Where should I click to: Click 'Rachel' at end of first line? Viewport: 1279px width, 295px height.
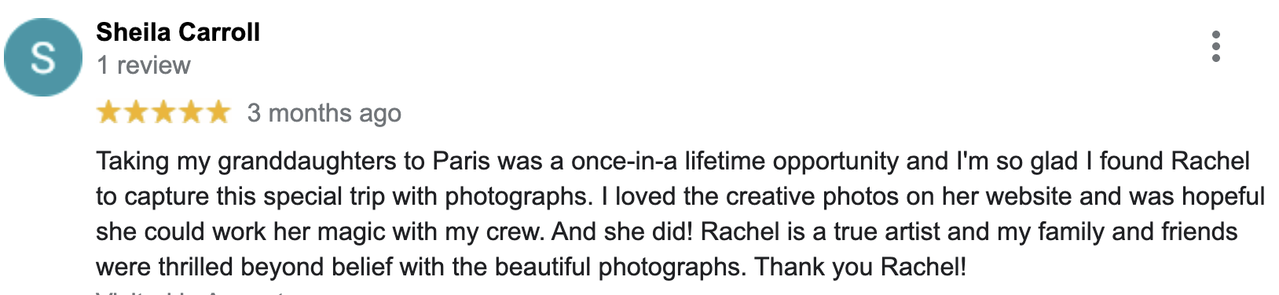(x=1210, y=161)
